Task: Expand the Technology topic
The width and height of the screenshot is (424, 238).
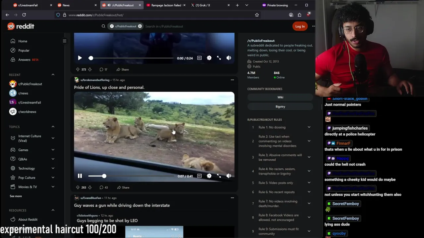Action: 53,168
